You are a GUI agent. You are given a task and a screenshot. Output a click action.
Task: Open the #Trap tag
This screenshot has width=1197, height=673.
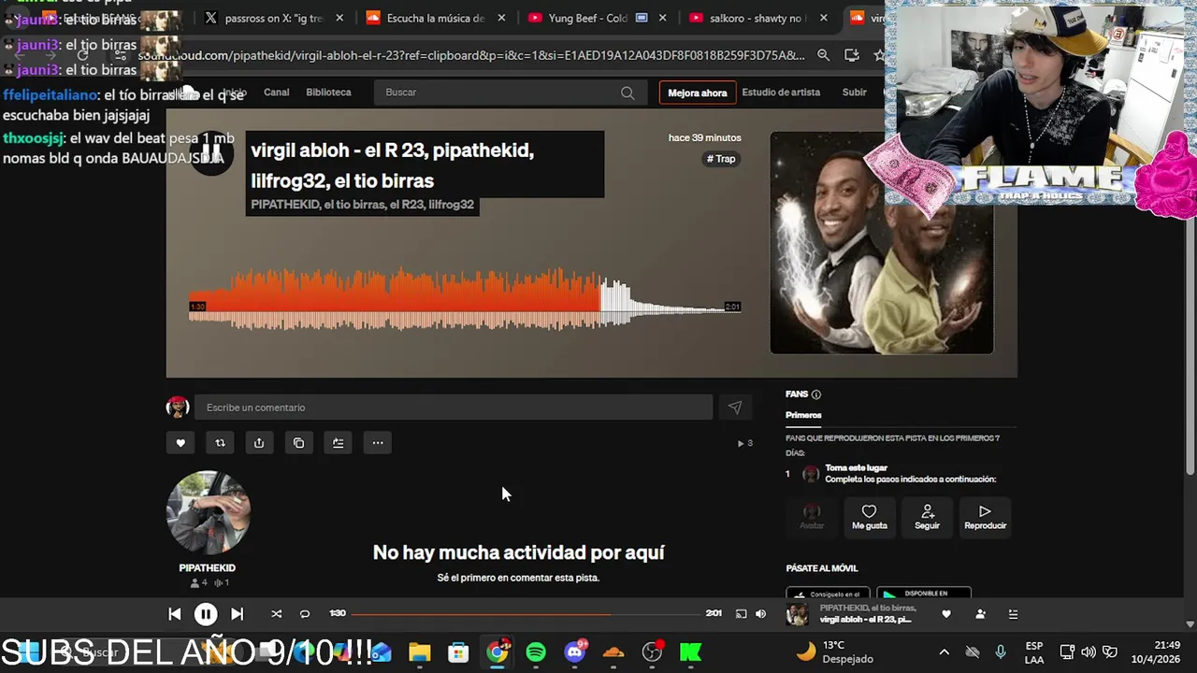721,159
